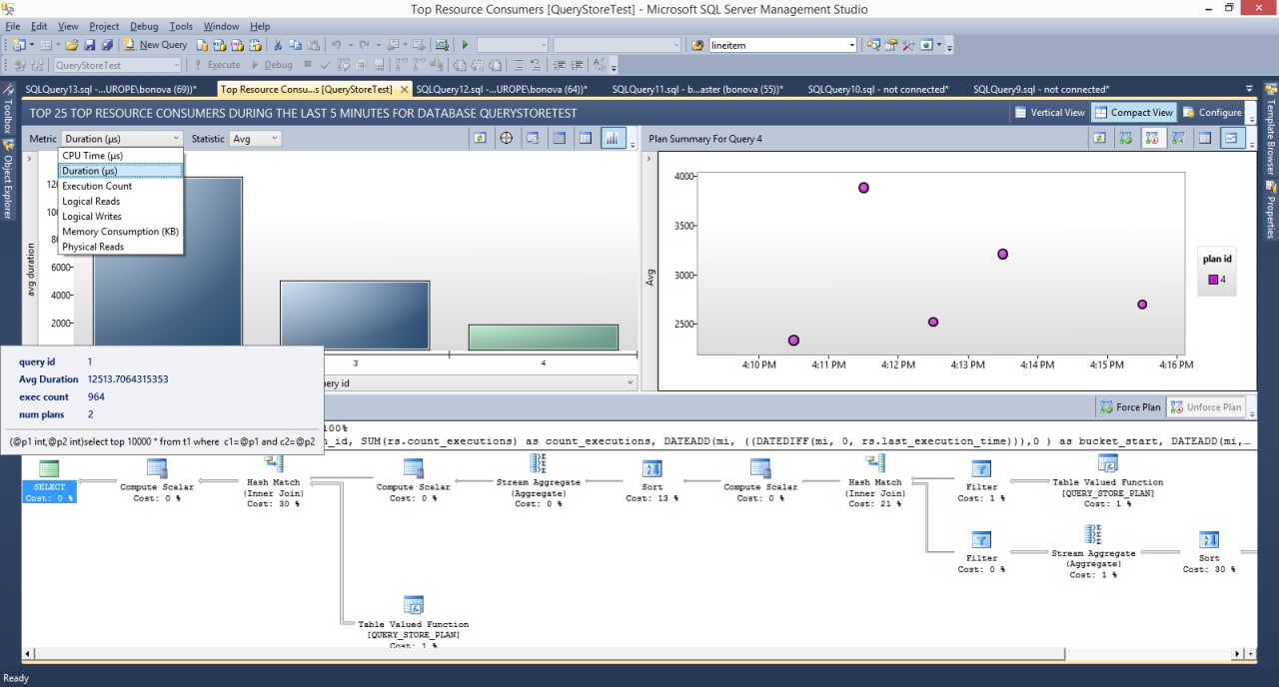This screenshot has height=687, width=1279.
Task: Click the Sort operator with cost 30%
Action: click(1209, 551)
